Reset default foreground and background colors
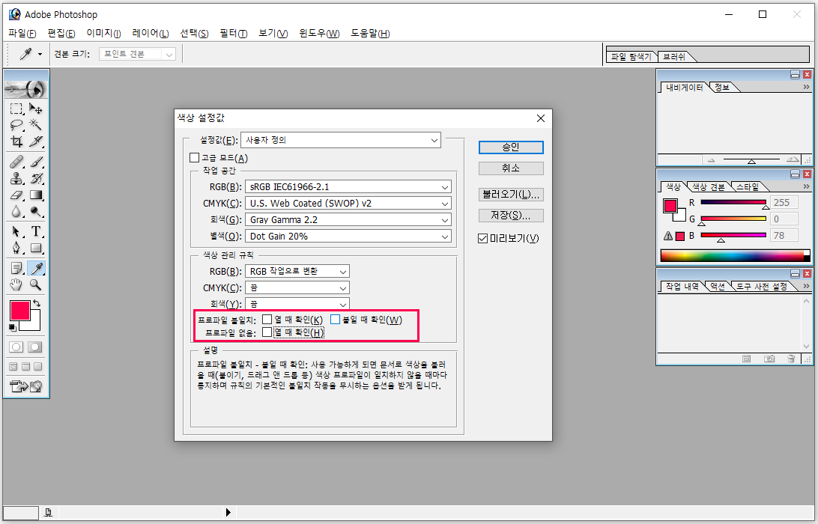The height and width of the screenshot is (524, 818). click(x=13, y=327)
